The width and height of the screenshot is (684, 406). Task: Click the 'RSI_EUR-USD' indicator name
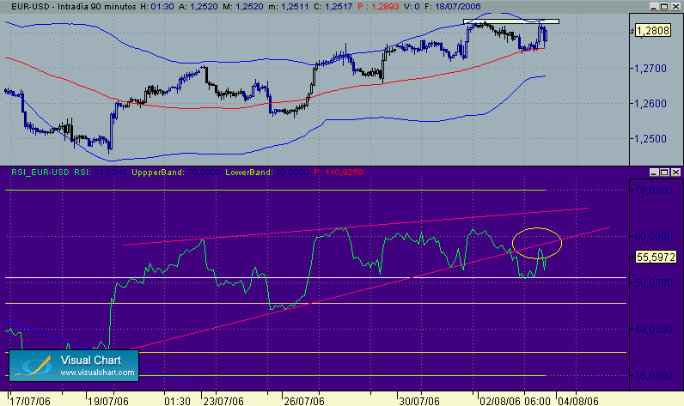(40, 173)
